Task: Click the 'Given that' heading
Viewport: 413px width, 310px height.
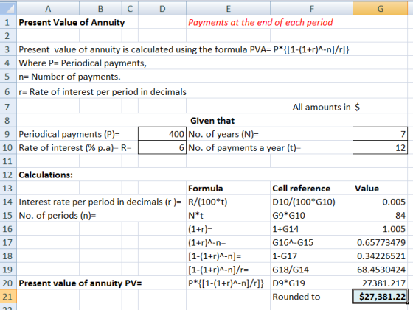Action: pyautogui.click(x=212, y=121)
